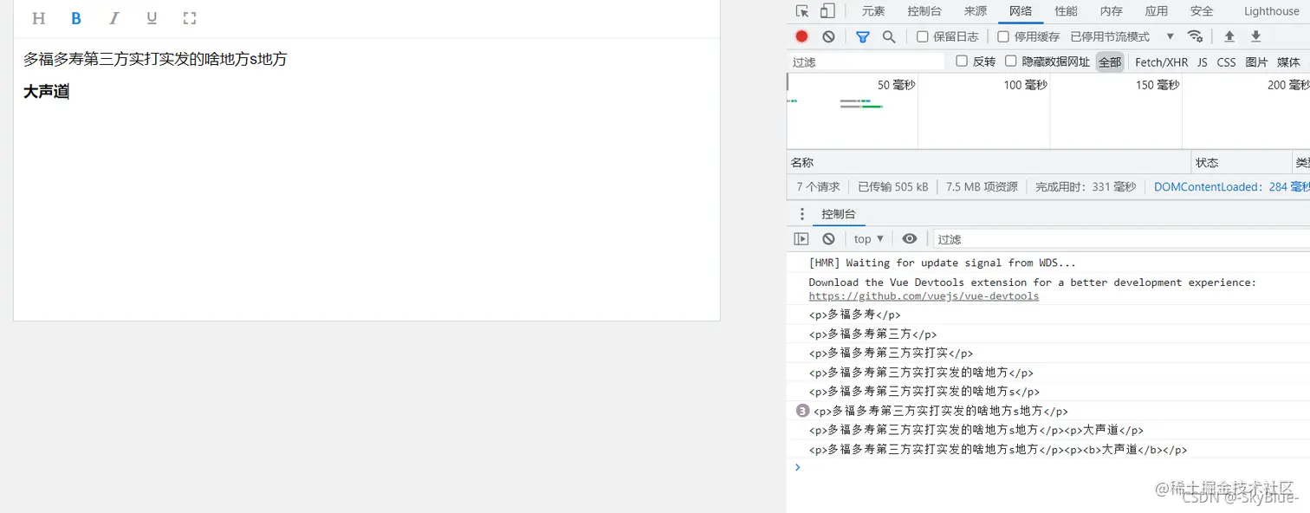Image resolution: width=1310 pixels, height=513 pixels.
Task: Open the 应用 tab
Action: [1157, 11]
